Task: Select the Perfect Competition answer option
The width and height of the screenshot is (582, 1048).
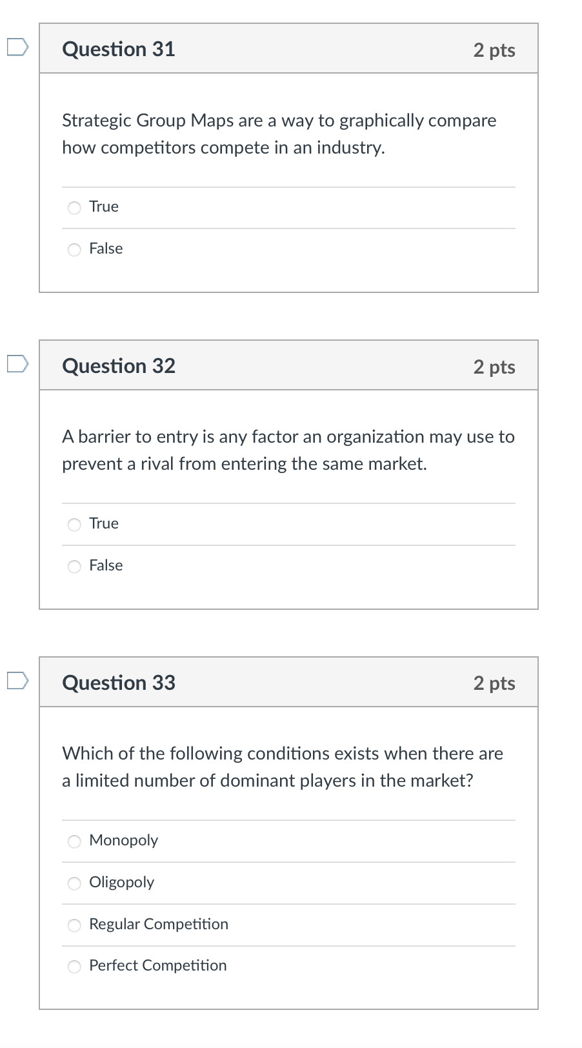Action: (74, 966)
